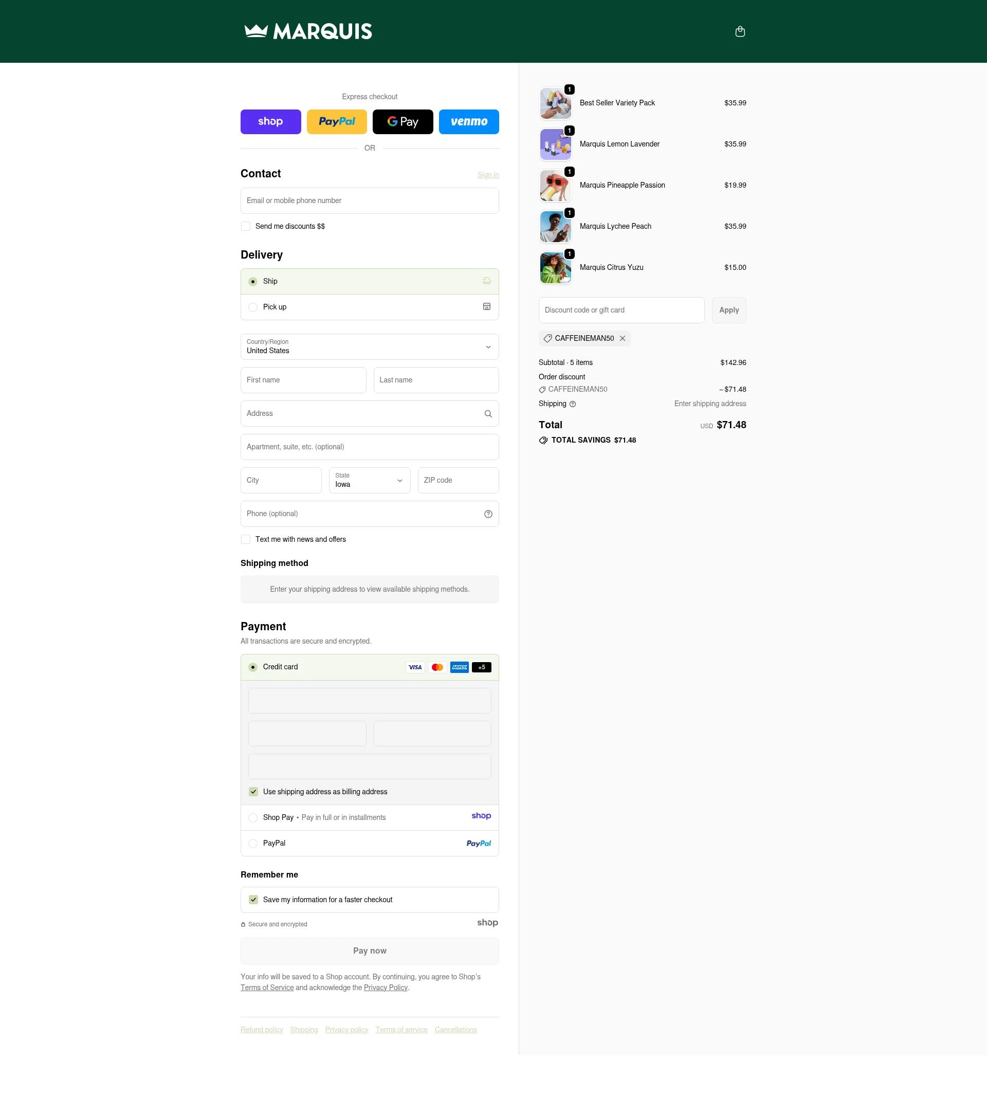This screenshot has width=987, height=1096.
Task: Open the shipping cost help icon
Action: (572, 404)
